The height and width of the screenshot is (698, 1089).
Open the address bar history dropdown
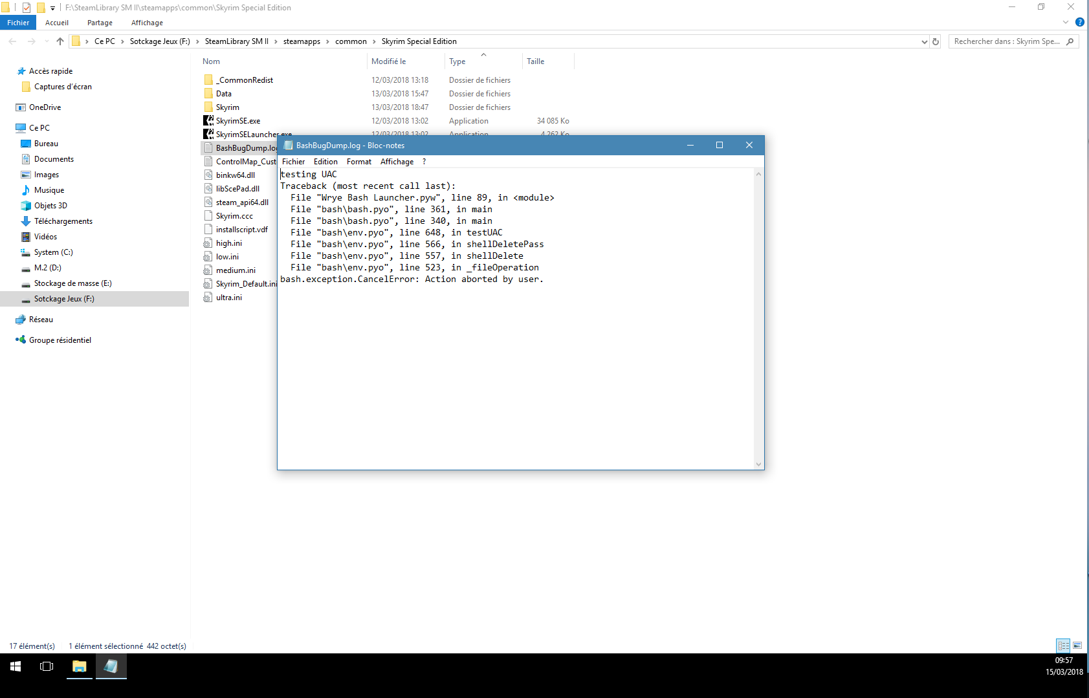click(x=924, y=41)
